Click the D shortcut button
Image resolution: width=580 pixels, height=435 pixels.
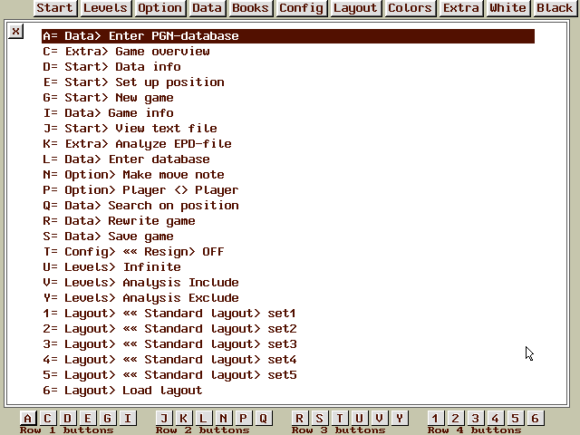tap(67, 418)
